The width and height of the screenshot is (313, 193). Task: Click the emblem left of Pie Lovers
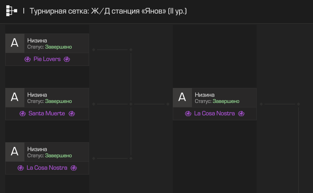(x=28, y=59)
